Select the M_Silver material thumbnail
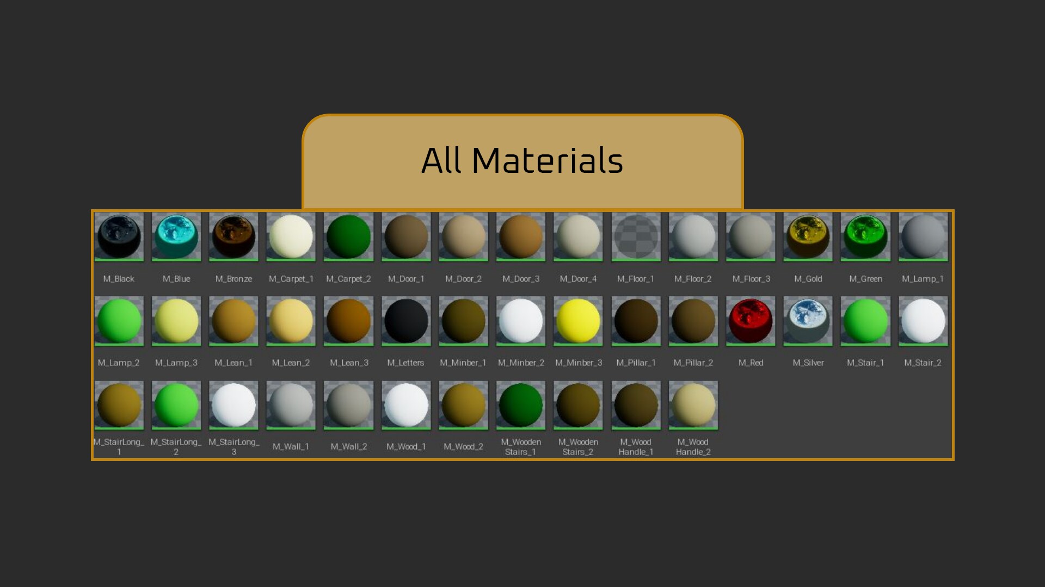This screenshot has height=587, width=1045. point(808,321)
